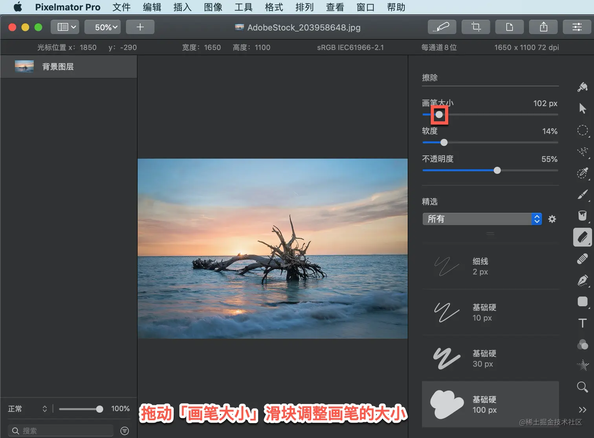Open the 查看 menu
The width and height of the screenshot is (594, 438).
click(x=335, y=7)
